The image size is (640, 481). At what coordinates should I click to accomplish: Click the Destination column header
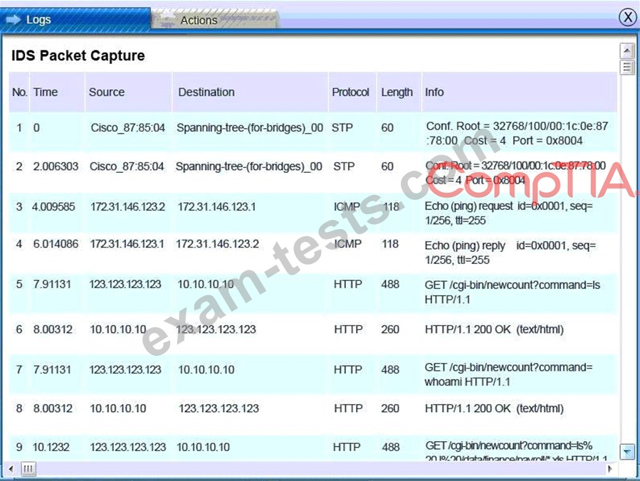pos(250,92)
